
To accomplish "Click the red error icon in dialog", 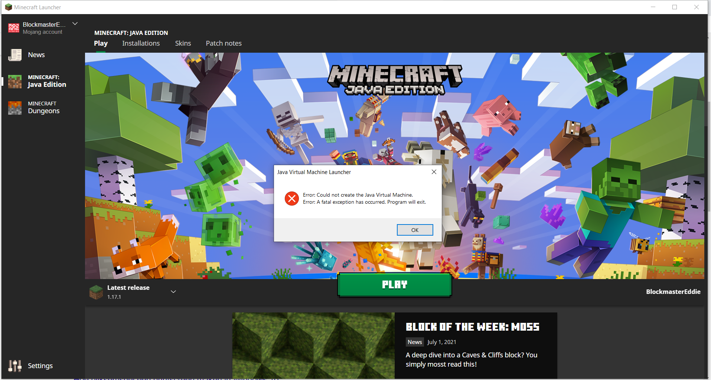I will pyautogui.click(x=292, y=199).
